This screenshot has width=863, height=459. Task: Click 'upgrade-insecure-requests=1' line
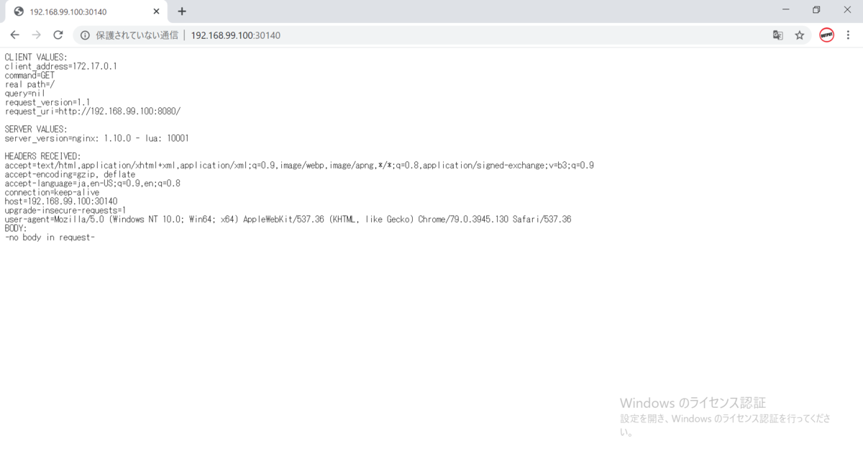[65, 211]
